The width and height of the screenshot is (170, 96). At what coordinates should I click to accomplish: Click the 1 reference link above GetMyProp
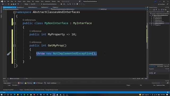(x=35, y=42)
